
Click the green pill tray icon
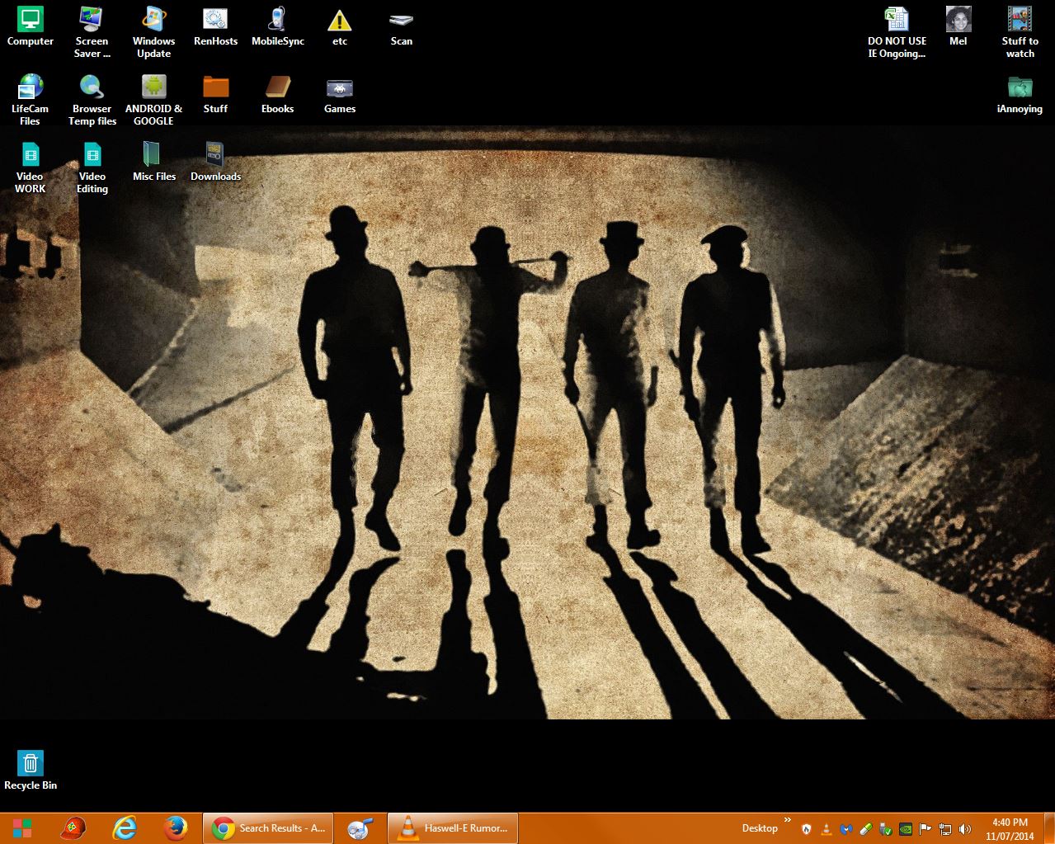tap(865, 829)
